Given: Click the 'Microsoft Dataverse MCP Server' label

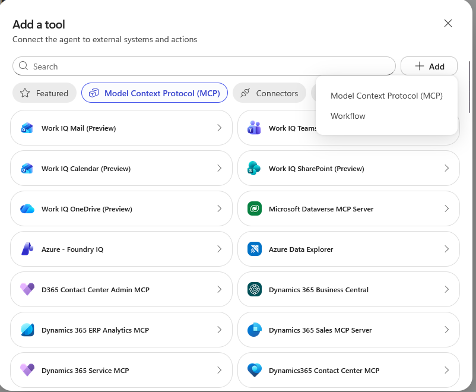Looking at the screenshot, I should (321, 209).
